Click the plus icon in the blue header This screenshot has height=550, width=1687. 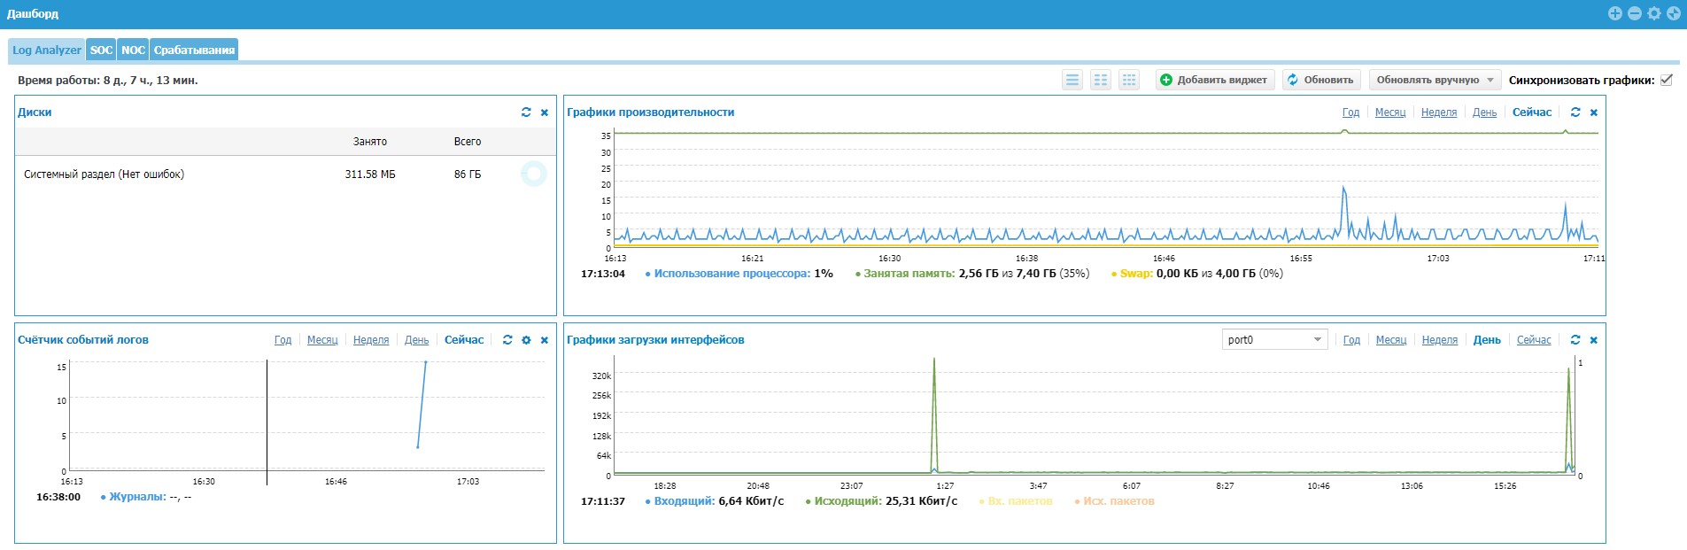1615,13
